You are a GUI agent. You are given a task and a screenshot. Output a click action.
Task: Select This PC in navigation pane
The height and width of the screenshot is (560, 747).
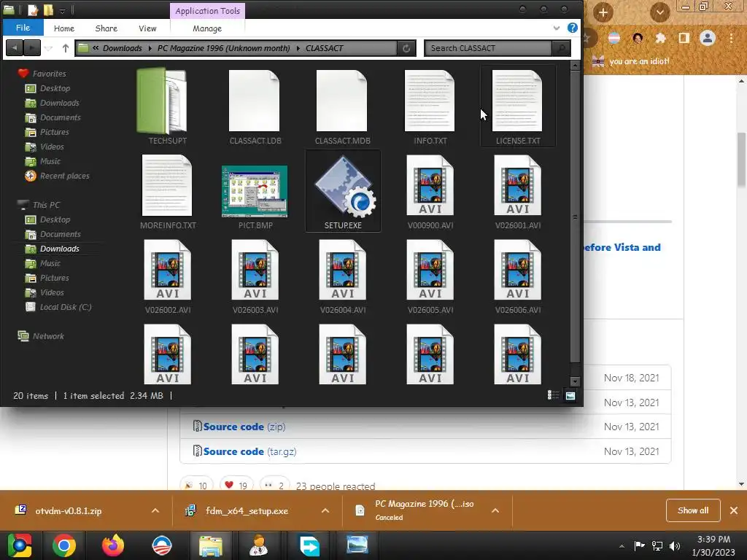tap(46, 205)
